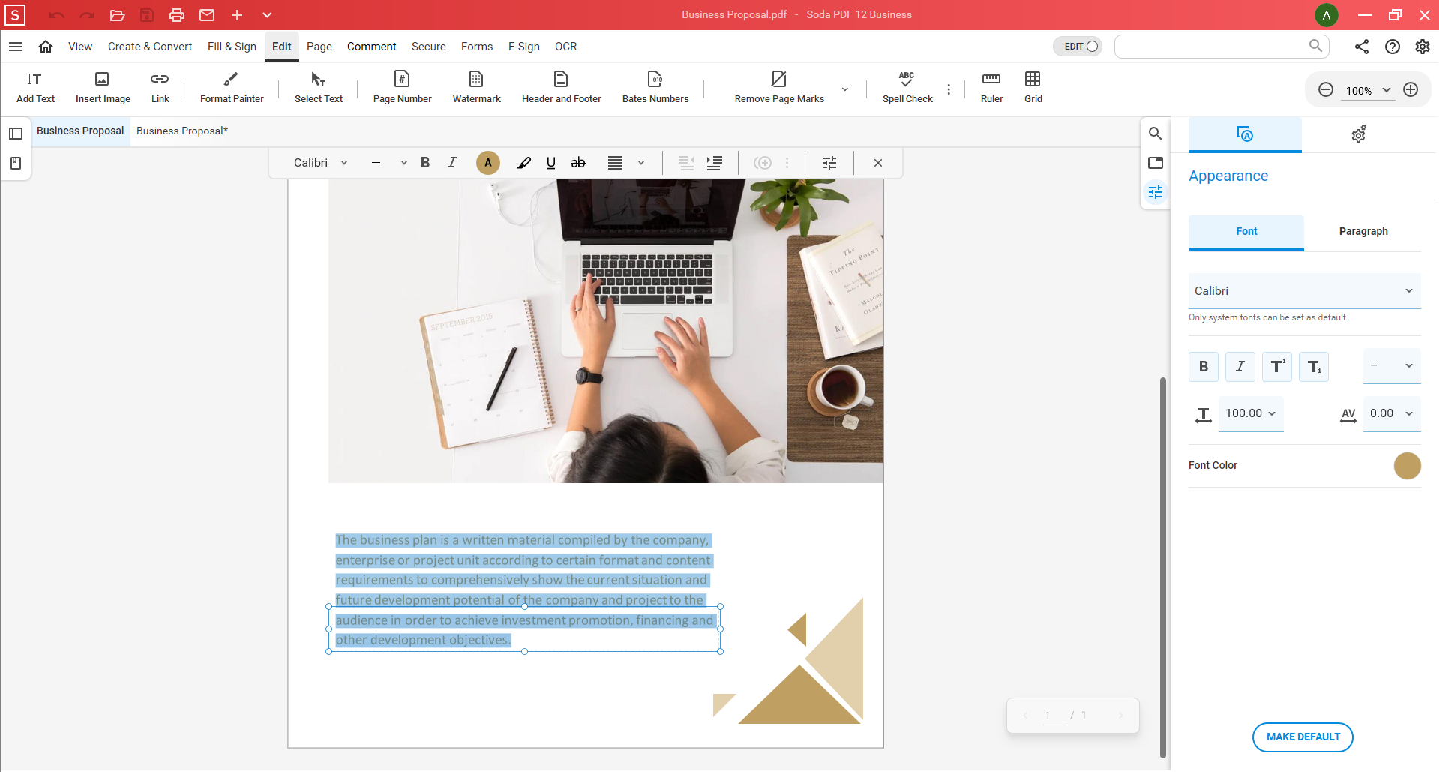Open the Calibri font dropdown in floating toolbar

coord(321,163)
